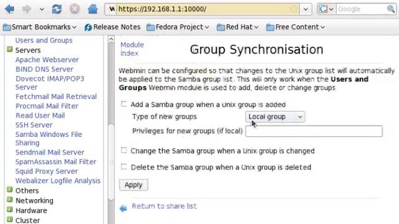This screenshot has height=224, width=399.
Task: Open the BIND DNS Server module
Action: tap(44, 69)
